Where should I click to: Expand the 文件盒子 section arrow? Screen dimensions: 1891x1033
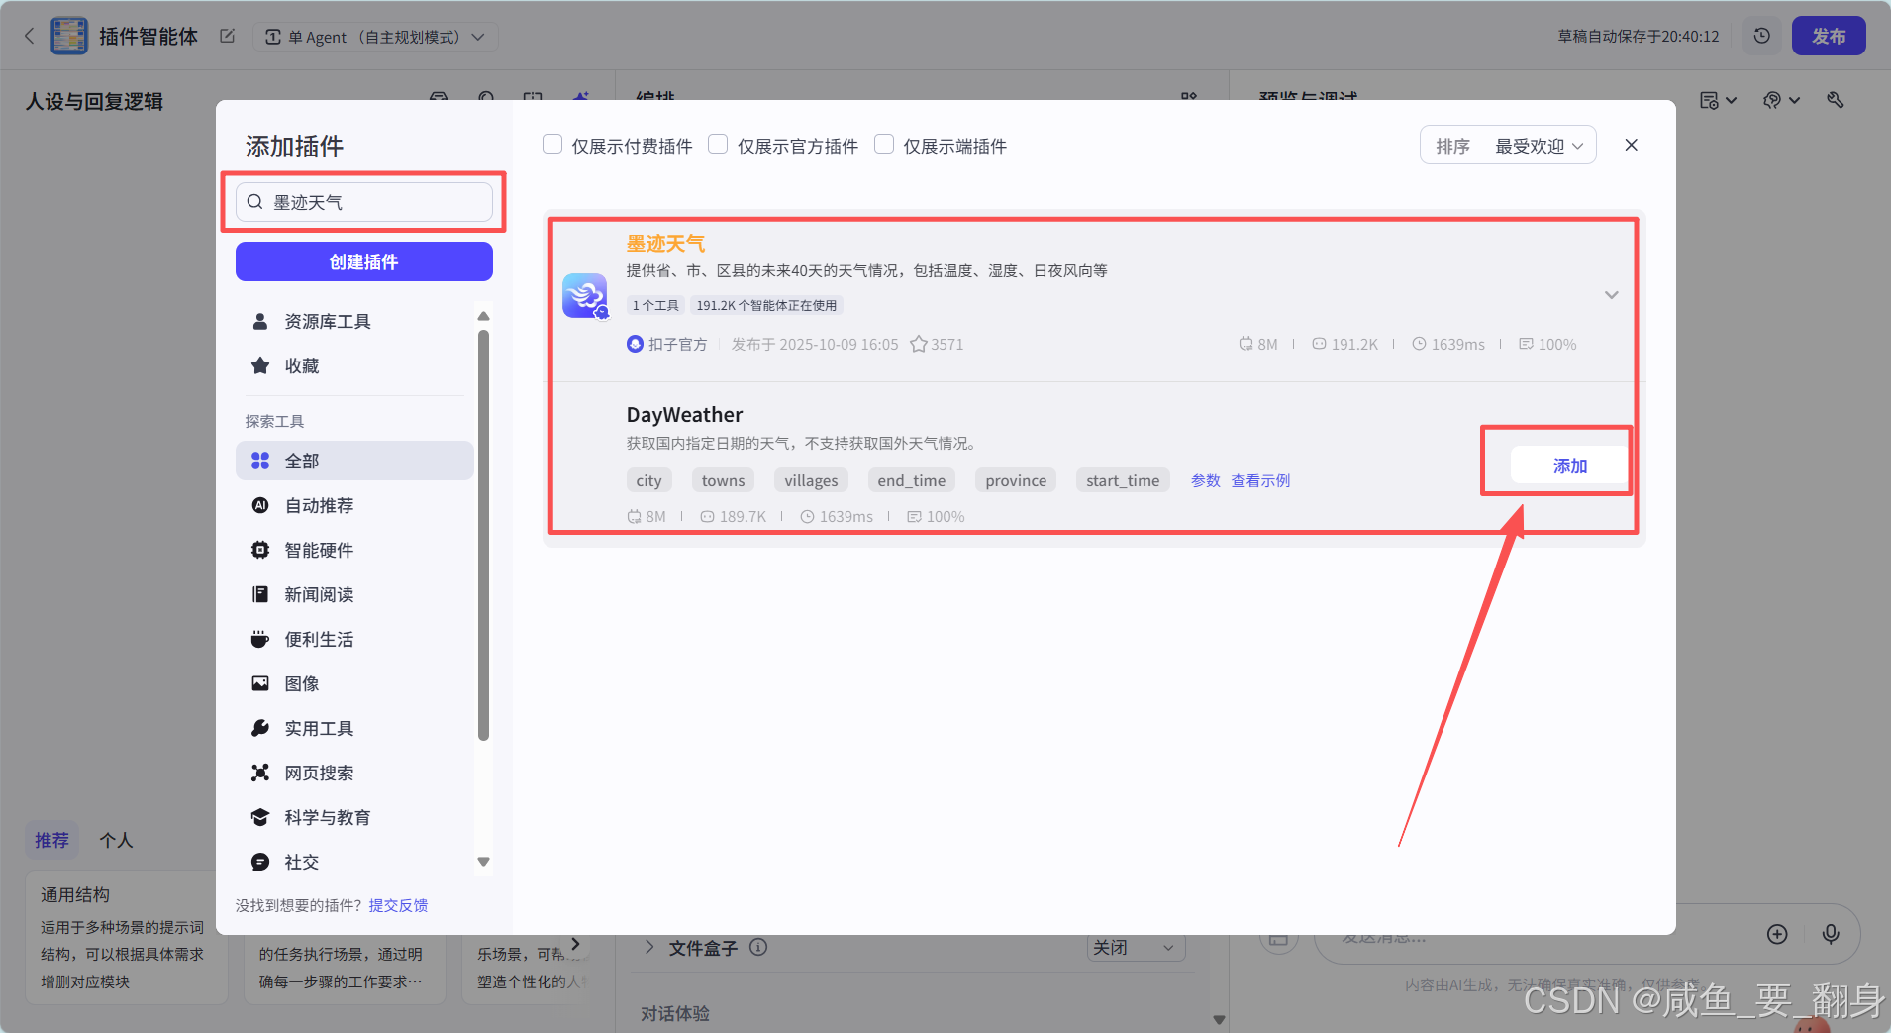tap(649, 947)
